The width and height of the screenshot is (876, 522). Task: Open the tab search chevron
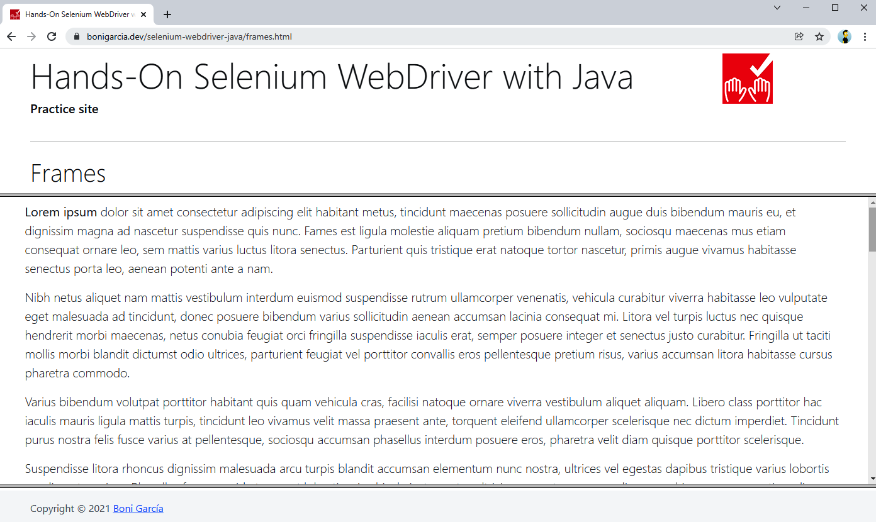(777, 8)
